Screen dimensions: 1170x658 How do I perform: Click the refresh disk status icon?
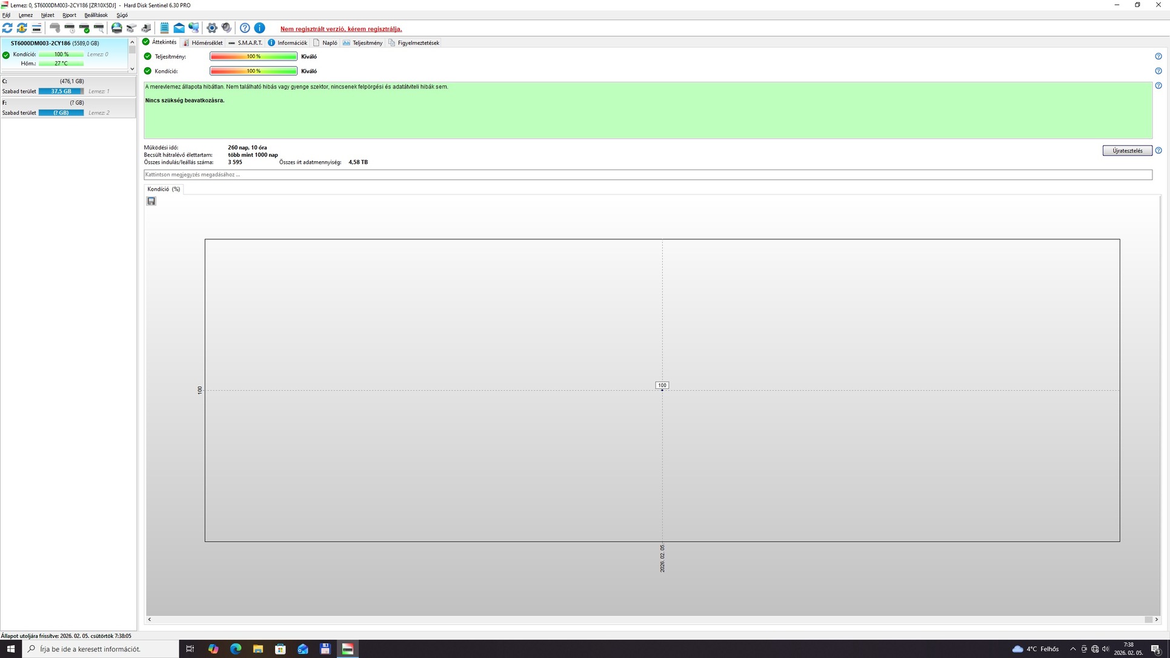click(7, 28)
